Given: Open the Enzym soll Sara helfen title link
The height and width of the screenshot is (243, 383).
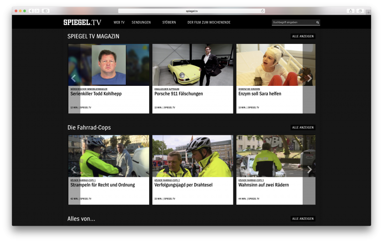Looking at the screenshot, I should 259,94.
